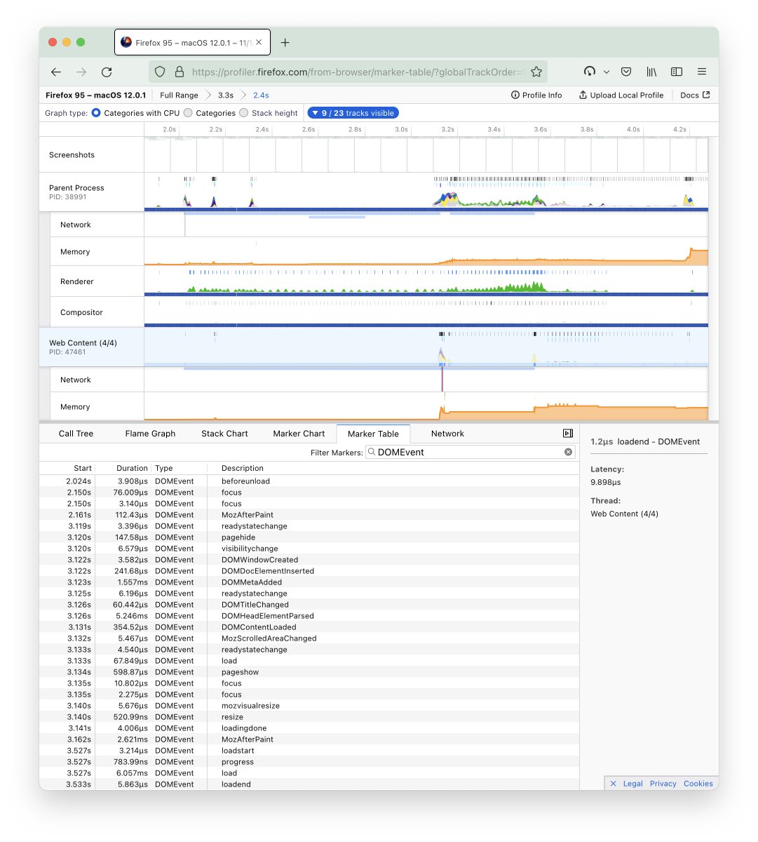Select the pageshow marker row
Viewport: 758px width, 842px height.
[309, 672]
